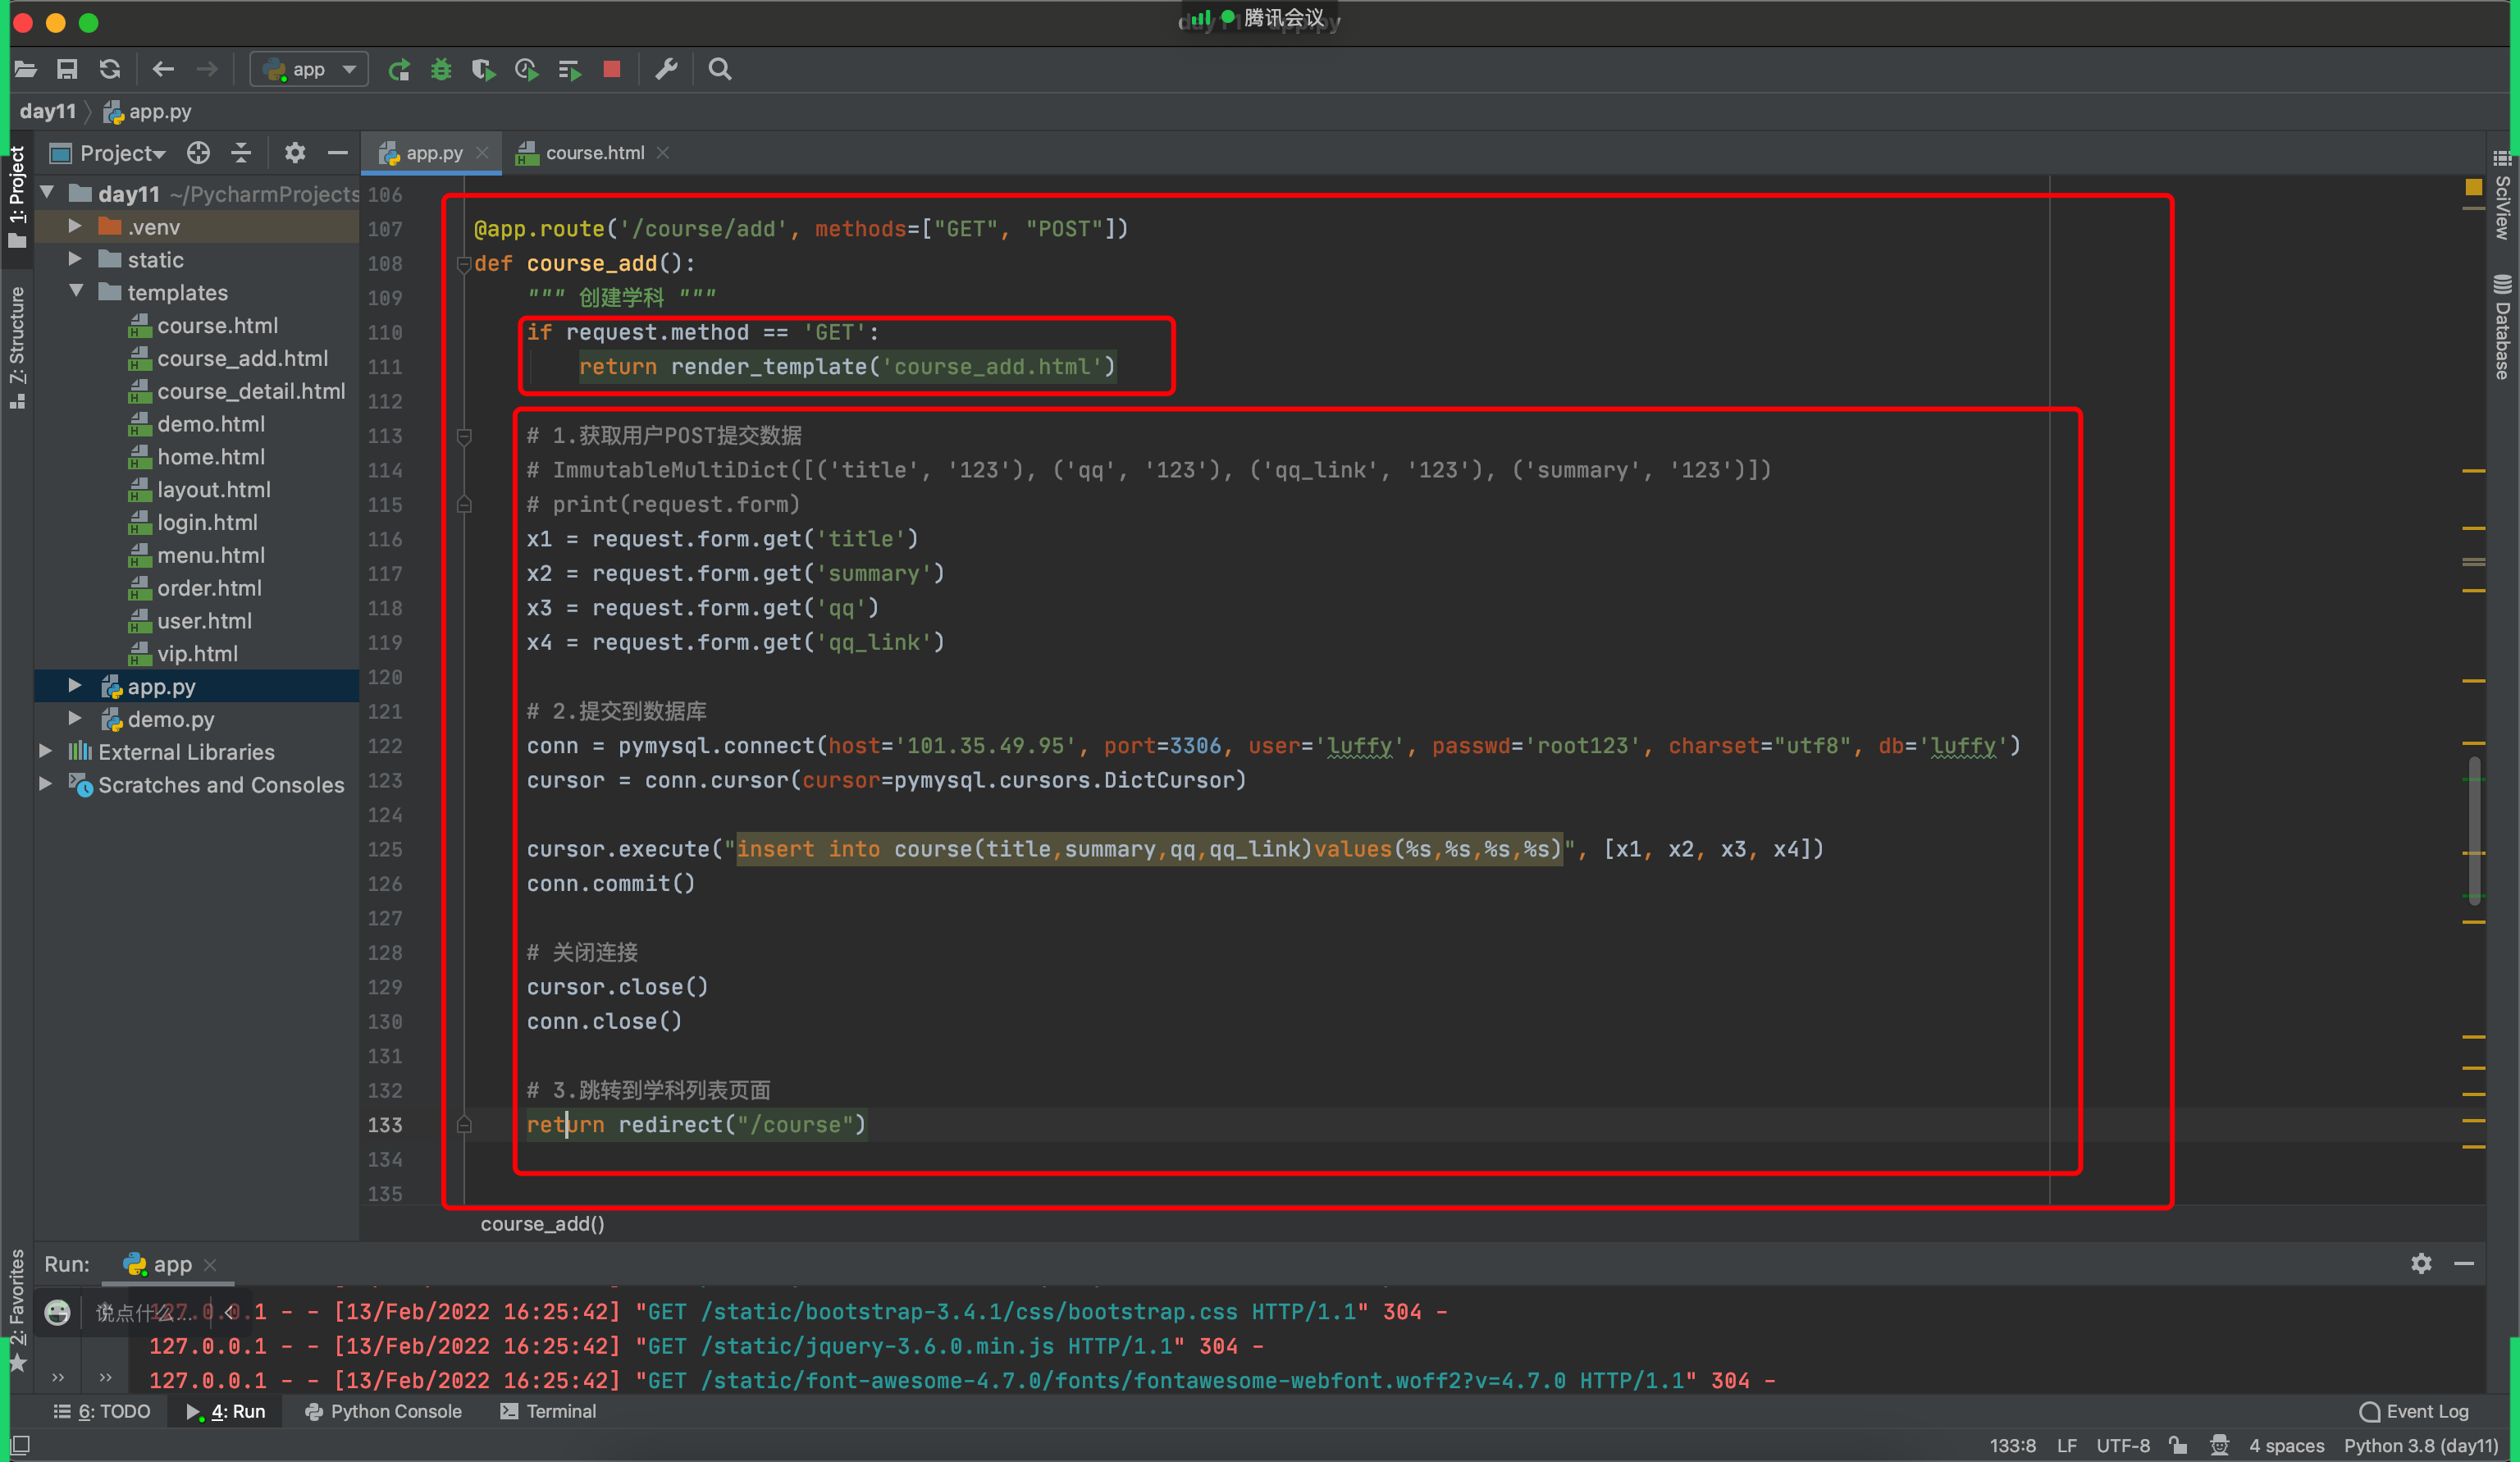The image size is (2520, 1462).
Task: Collapse the templates folder
Action: tap(76, 291)
